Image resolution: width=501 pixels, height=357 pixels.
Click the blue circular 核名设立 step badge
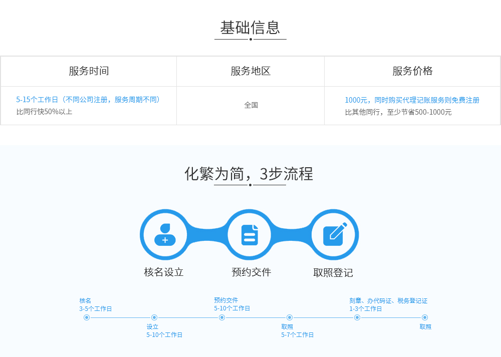pos(164,234)
